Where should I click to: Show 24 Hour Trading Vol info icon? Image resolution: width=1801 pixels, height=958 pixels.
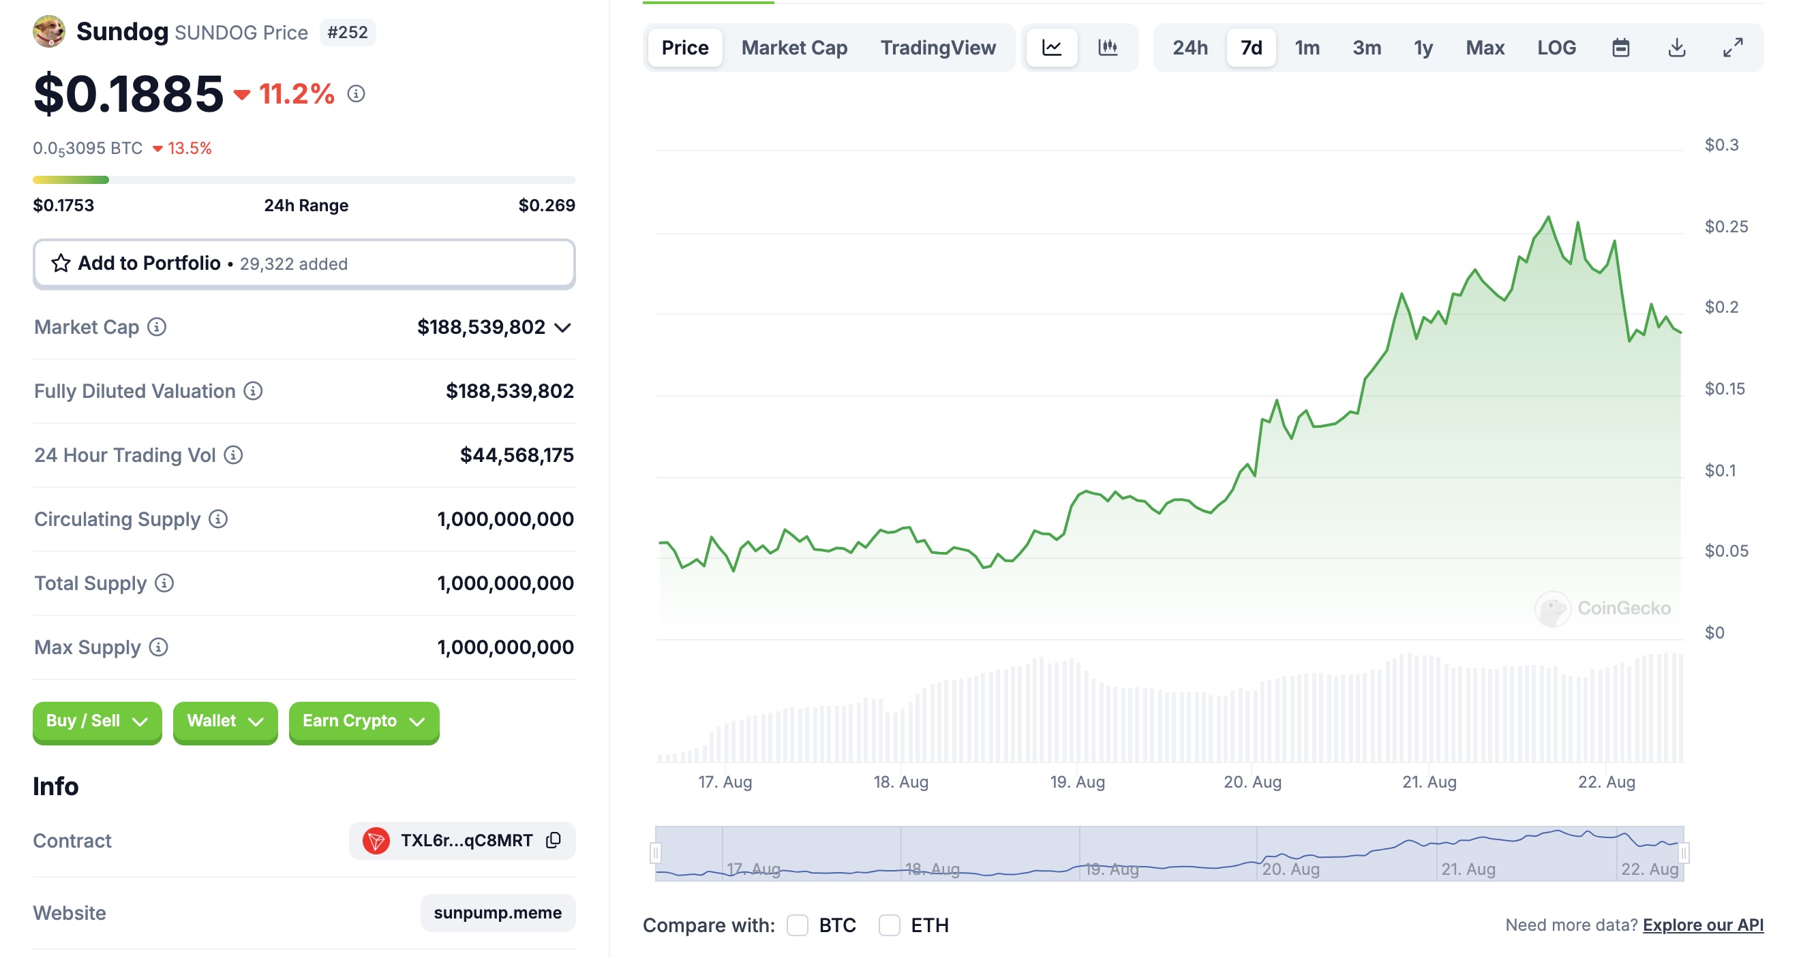(x=234, y=455)
